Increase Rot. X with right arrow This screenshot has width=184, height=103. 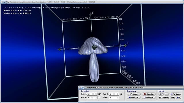[x=96, y=94]
